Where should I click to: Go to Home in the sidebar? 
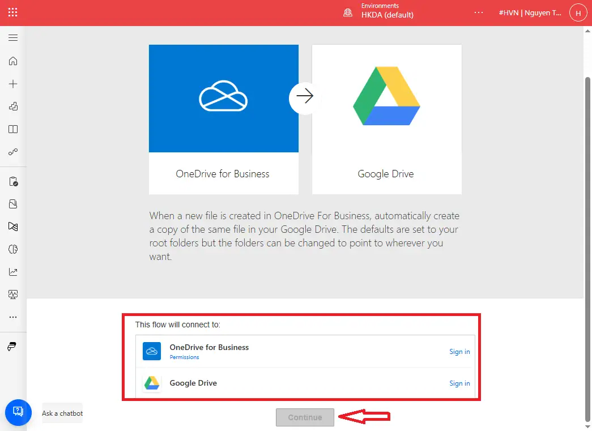click(x=13, y=61)
